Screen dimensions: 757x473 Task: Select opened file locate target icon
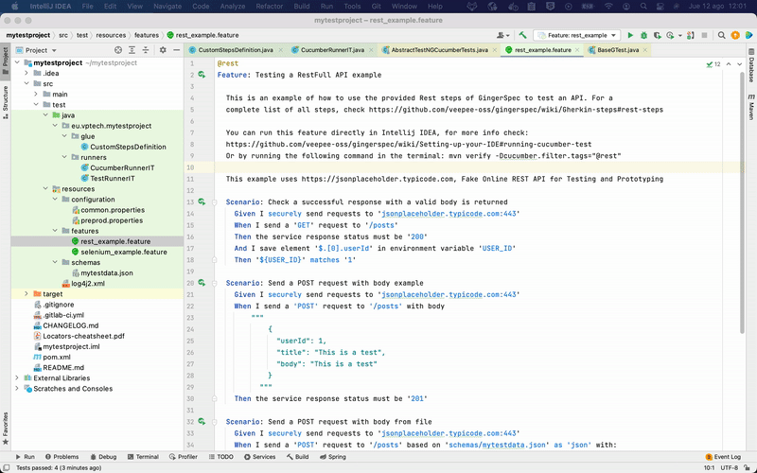(x=118, y=50)
